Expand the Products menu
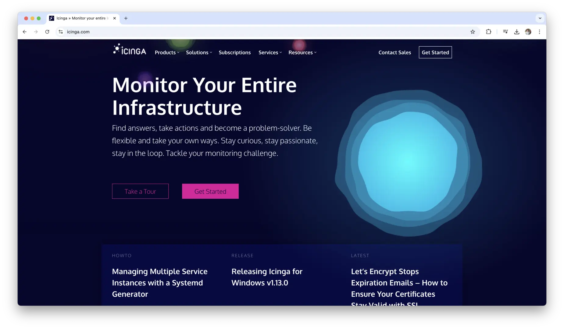 coord(167,52)
